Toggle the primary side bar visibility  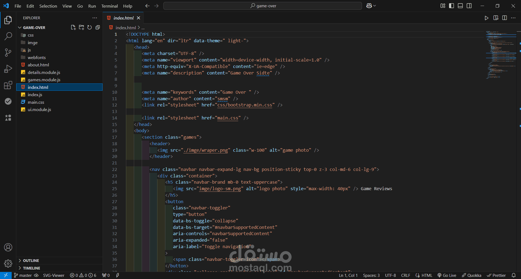[x=452, y=6]
